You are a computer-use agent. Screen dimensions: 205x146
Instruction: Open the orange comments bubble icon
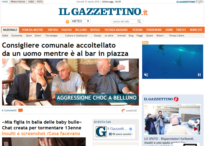coord(20,110)
